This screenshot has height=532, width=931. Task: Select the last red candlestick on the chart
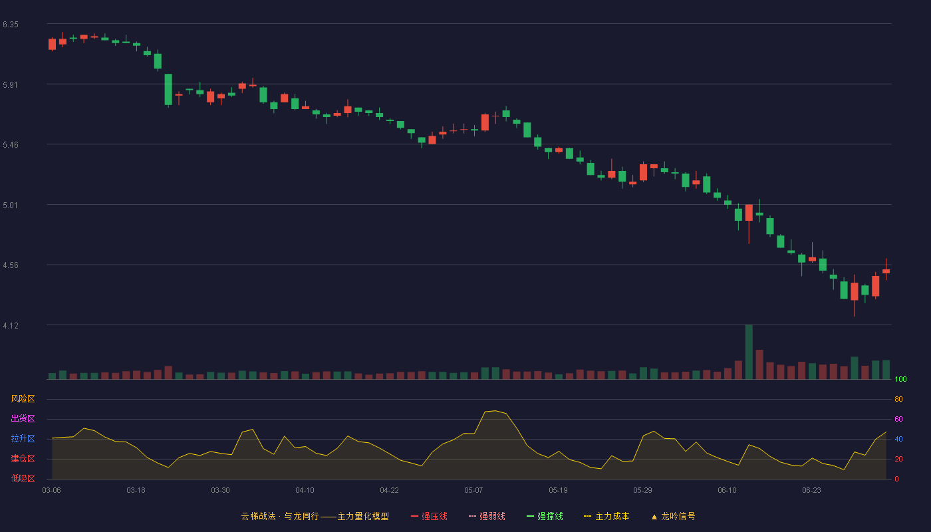pyautogui.click(x=886, y=270)
